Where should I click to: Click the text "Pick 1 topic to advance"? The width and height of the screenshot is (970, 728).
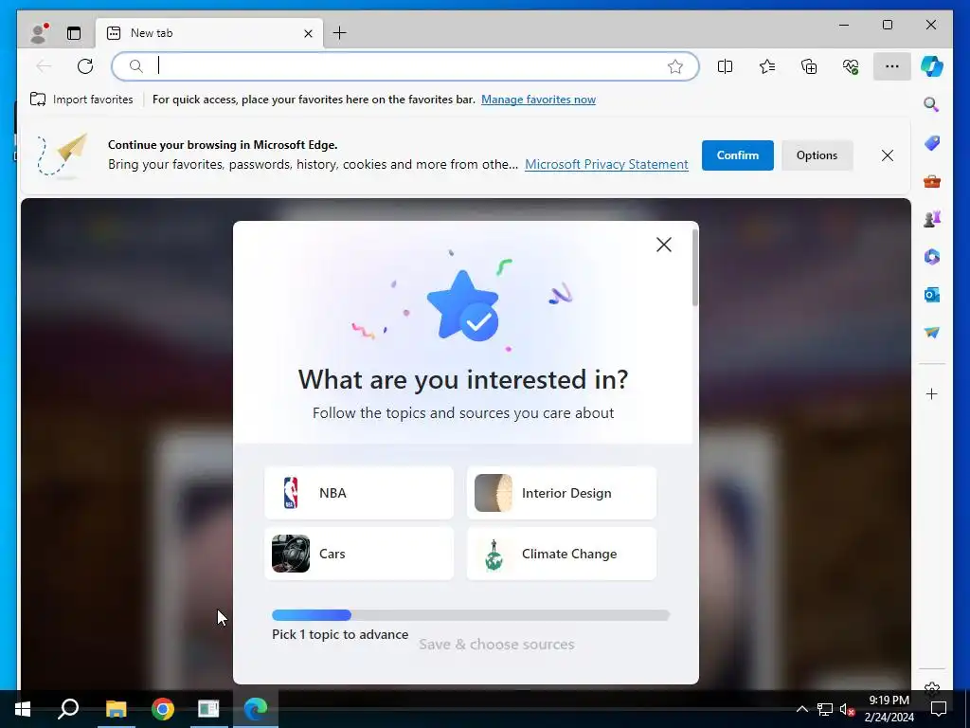[x=340, y=634]
